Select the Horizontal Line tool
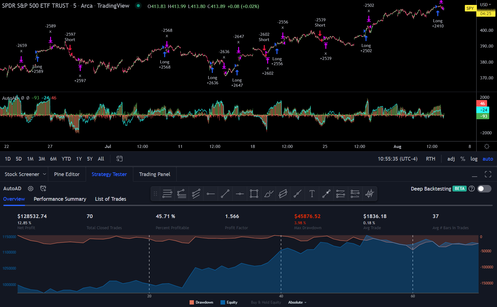This screenshot has width=497, height=307. [240, 194]
